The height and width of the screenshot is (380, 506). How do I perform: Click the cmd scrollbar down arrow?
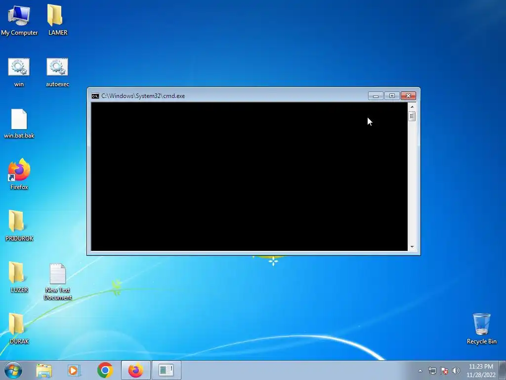click(x=412, y=247)
